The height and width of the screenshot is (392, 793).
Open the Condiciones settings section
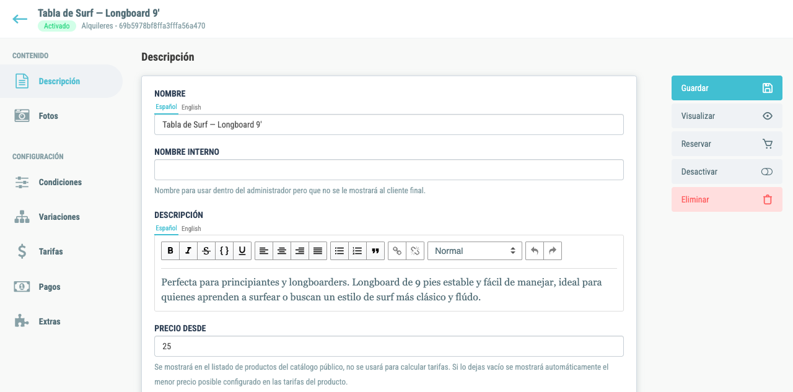point(61,182)
